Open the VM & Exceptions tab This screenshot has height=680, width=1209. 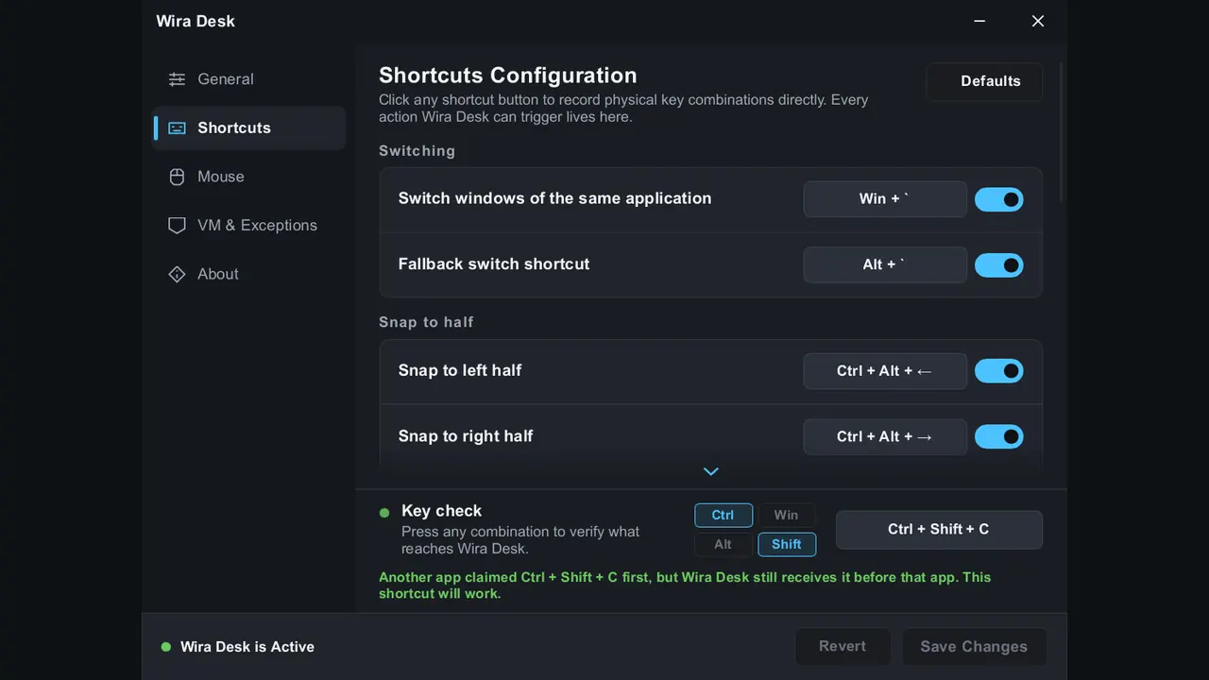[249, 226]
